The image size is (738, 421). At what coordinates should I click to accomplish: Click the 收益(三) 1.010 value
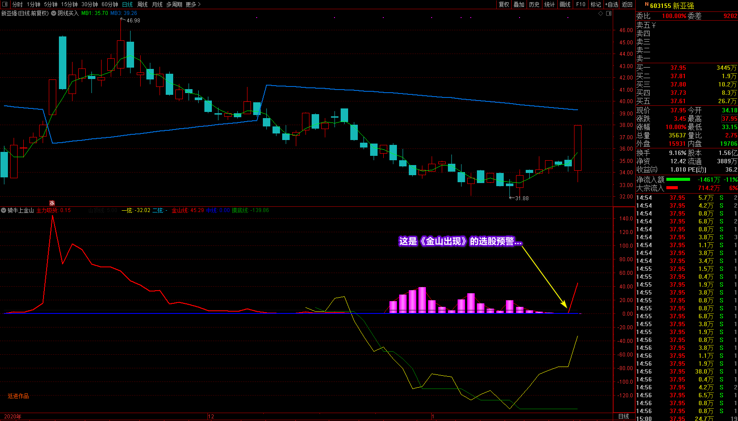[678, 169]
